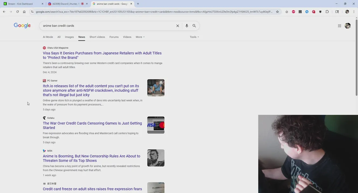The height and width of the screenshot is (193, 358).
Task: Click the MSN anime article thumbnail
Action: point(156,158)
